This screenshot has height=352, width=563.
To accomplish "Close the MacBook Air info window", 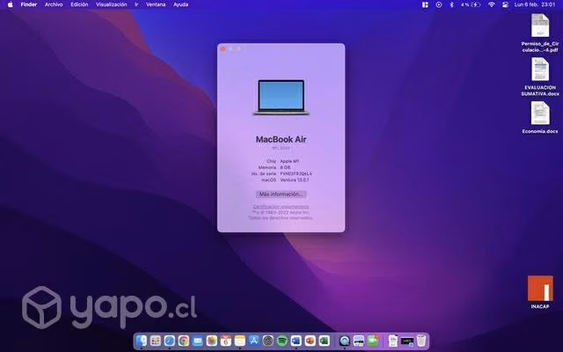I will coord(223,49).
